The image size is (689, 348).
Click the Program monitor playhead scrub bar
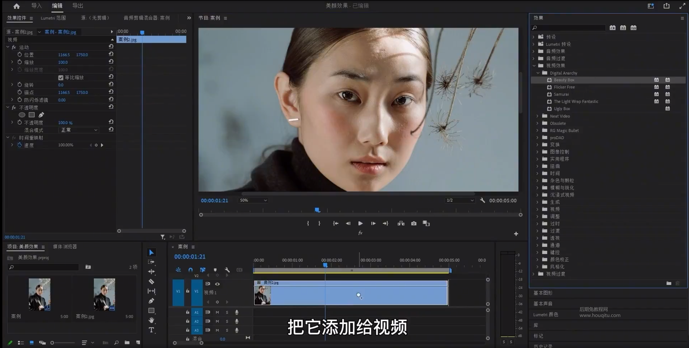coord(360,210)
